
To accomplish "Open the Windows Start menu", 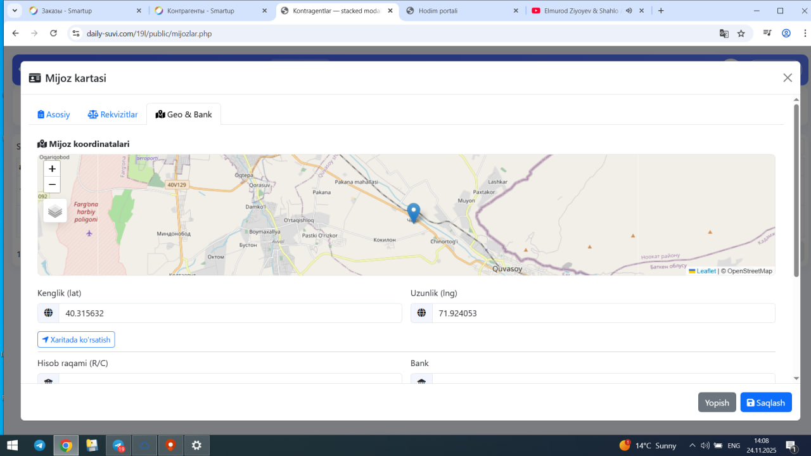I will pyautogui.click(x=12, y=445).
